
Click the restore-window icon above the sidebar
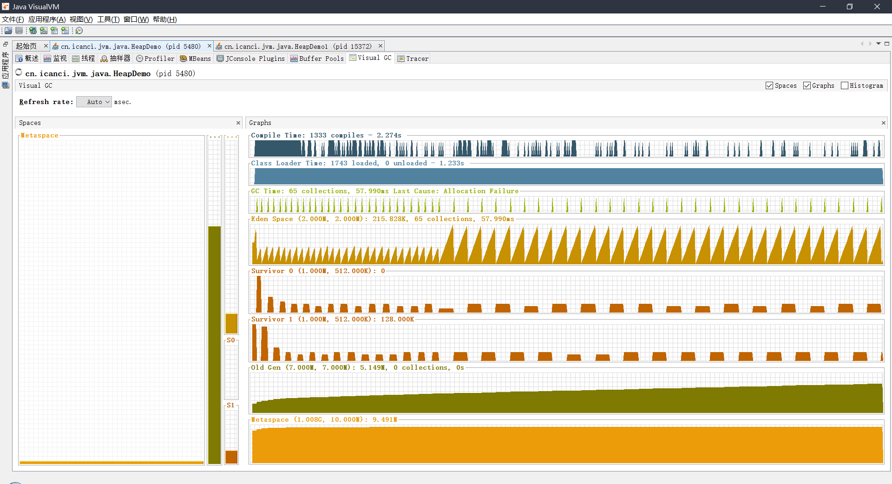[6, 44]
